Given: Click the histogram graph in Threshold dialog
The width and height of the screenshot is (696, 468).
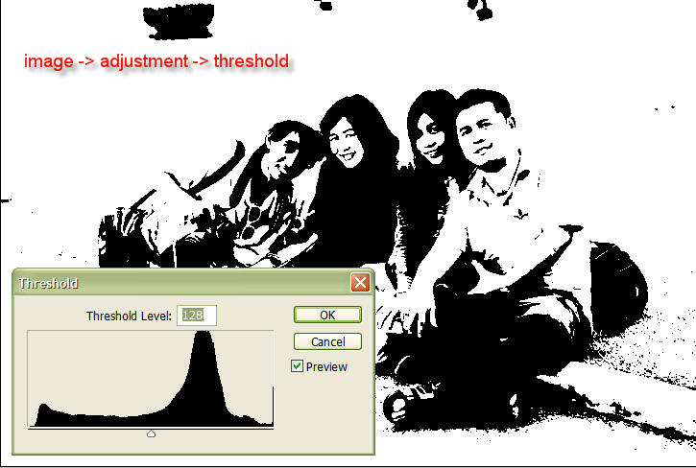Looking at the screenshot, I should 151,379.
